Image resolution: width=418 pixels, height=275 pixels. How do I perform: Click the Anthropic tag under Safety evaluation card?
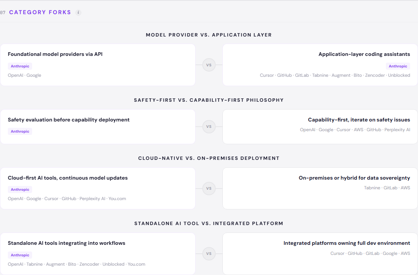(20, 132)
